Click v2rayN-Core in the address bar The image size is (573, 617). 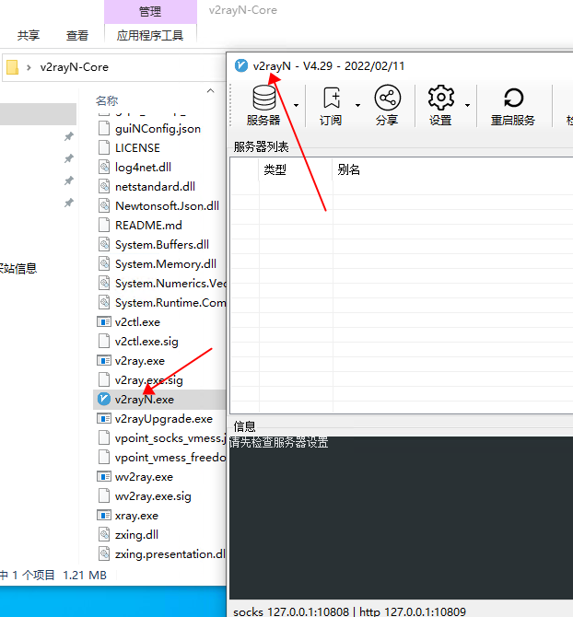75,67
